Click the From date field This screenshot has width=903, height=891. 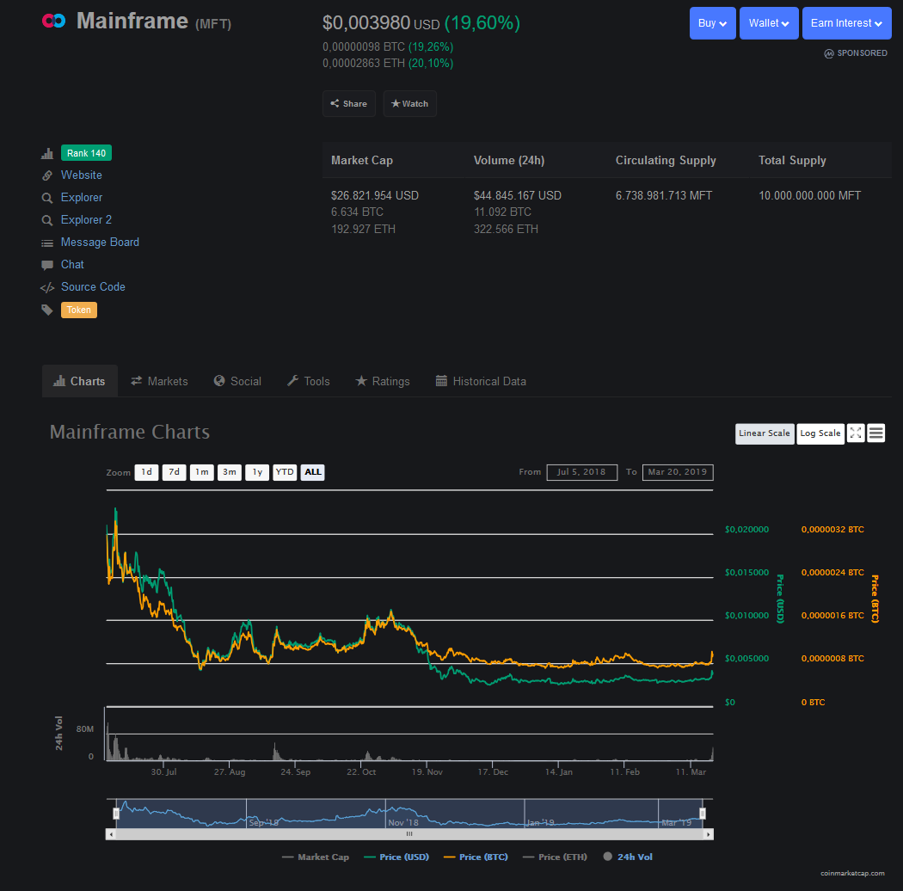(581, 472)
